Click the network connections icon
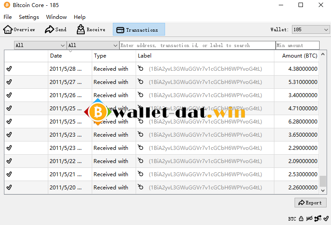331x225 pixels. click(318, 218)
